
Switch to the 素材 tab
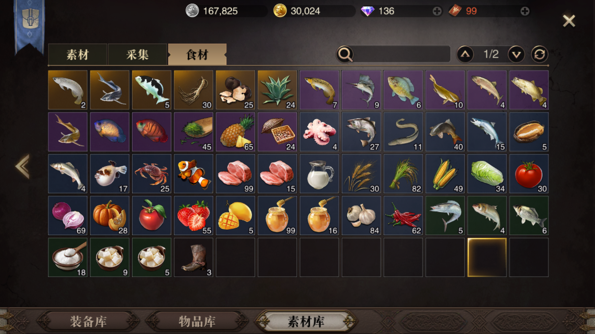[x=77, y=54]
